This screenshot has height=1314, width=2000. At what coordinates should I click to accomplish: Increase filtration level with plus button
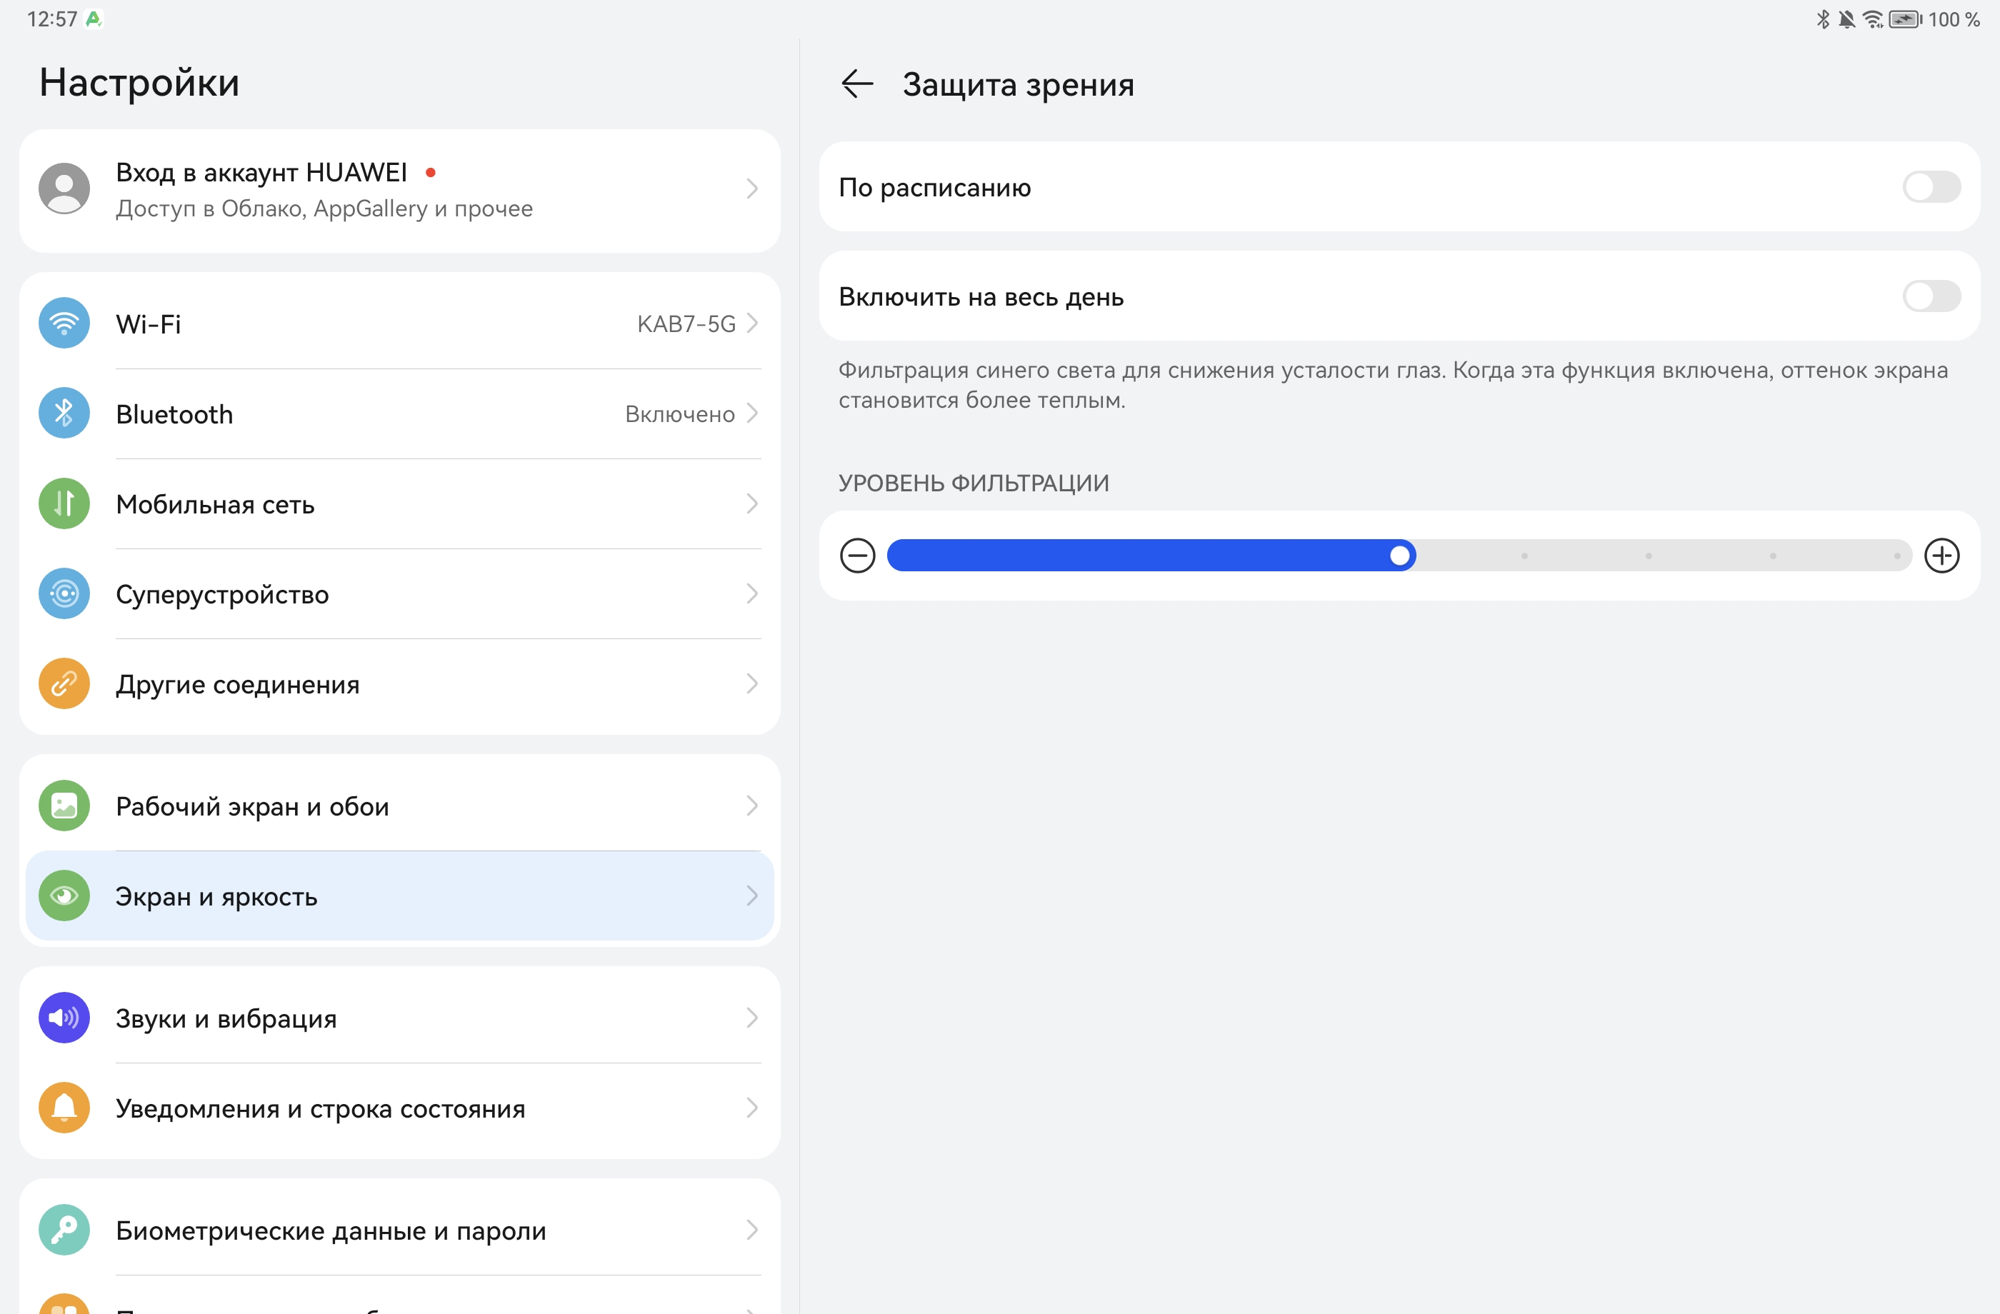coord(1941,556)
